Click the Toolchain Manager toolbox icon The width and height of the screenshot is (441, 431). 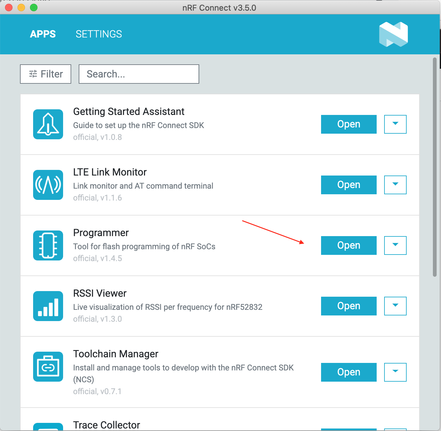48,367
